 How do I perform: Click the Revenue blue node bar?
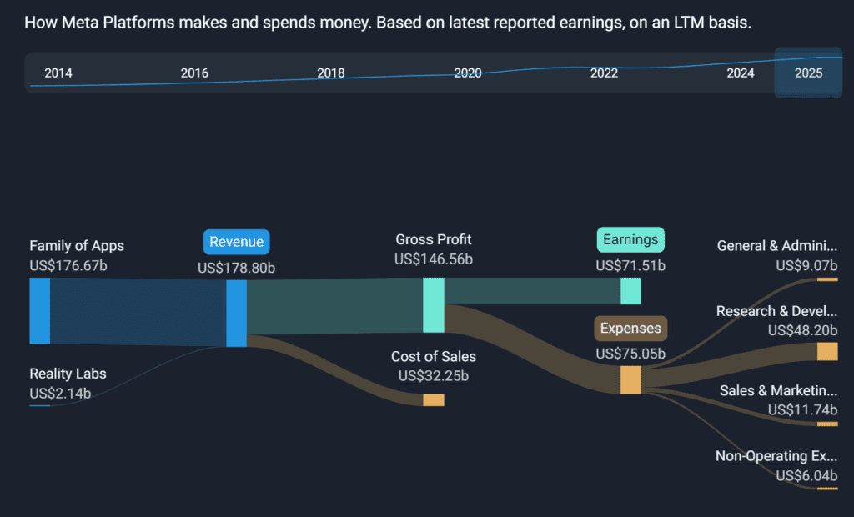click(237, 314)
